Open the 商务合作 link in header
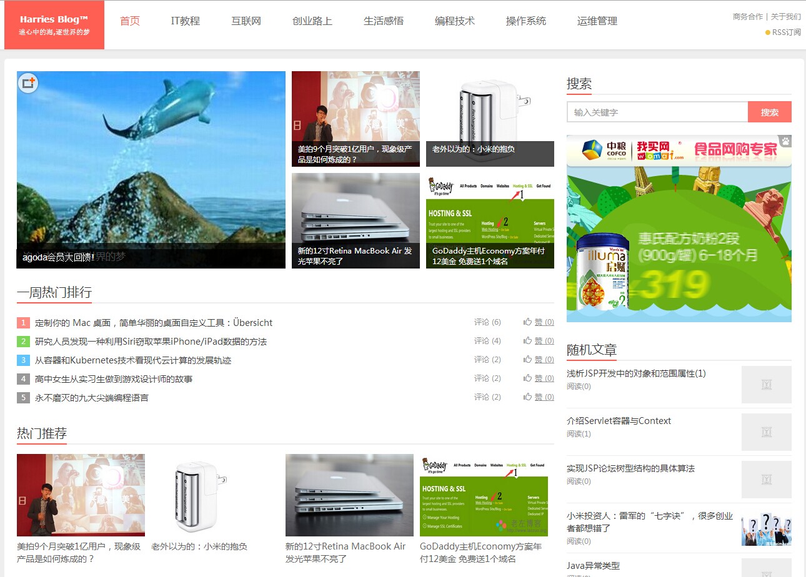806x577 pixels. pos(748,17)
